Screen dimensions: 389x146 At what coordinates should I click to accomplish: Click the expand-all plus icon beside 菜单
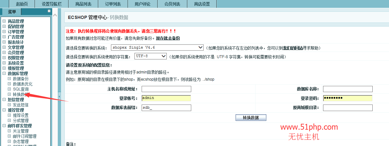tap(49, 11)
